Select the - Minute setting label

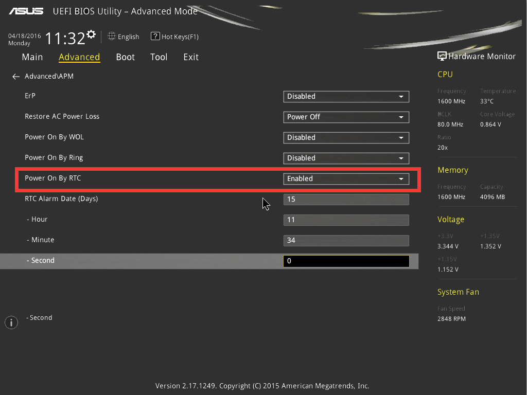(x=41, y=240)
